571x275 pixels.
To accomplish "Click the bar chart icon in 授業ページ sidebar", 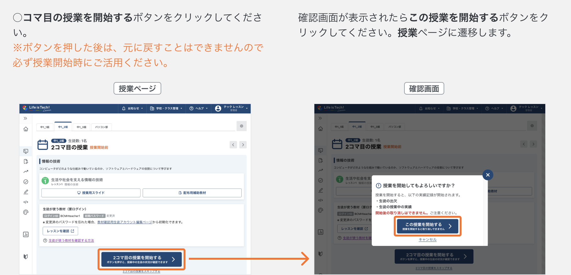I will (x=26, y=234).
